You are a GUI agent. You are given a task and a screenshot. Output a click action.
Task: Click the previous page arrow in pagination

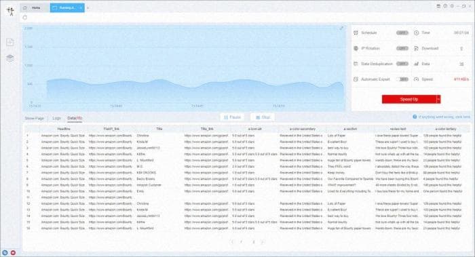tap(232, 242)
